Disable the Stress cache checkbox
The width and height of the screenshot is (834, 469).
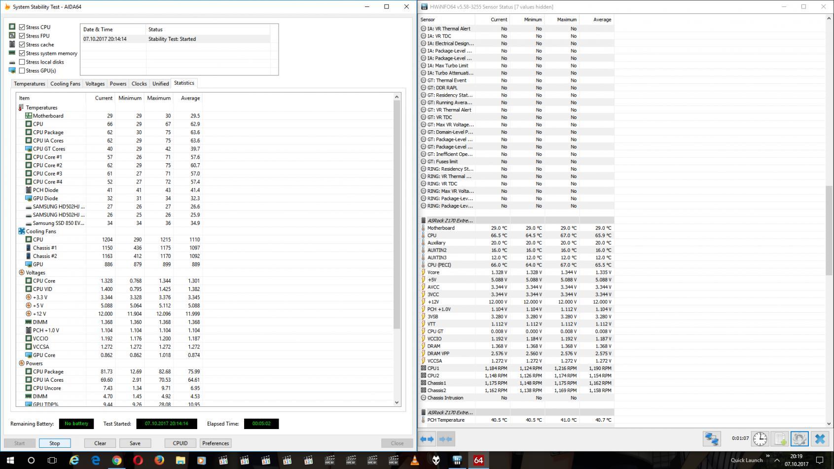pyautogui.click(x=22, y=44)
